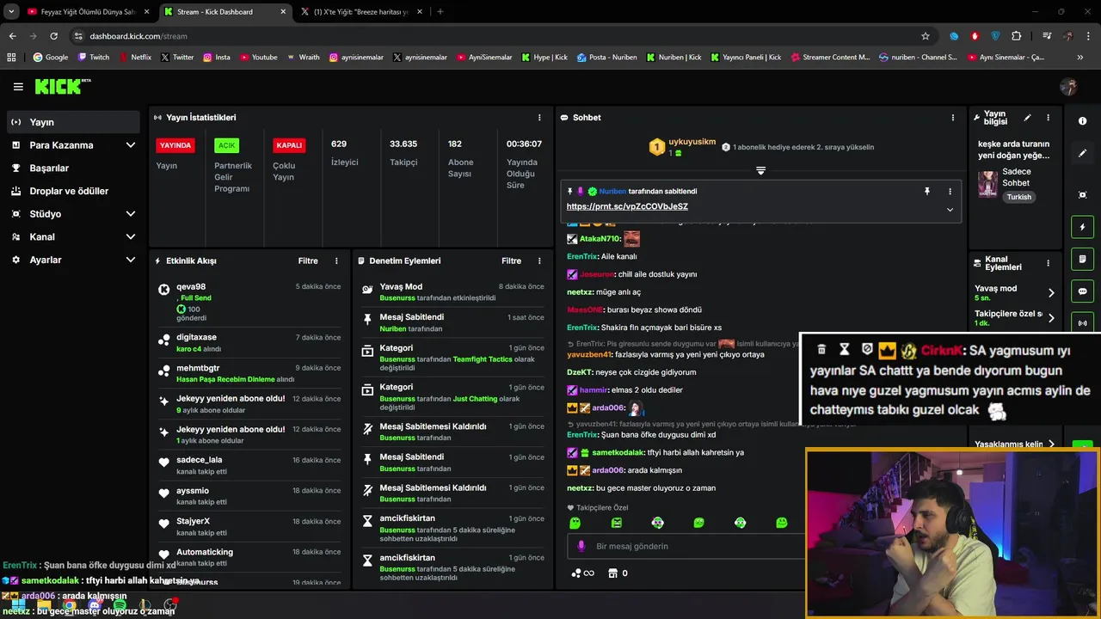Open the Sohbet panel three-dot menu
The image size is (1101, 619).
[952, 118]
